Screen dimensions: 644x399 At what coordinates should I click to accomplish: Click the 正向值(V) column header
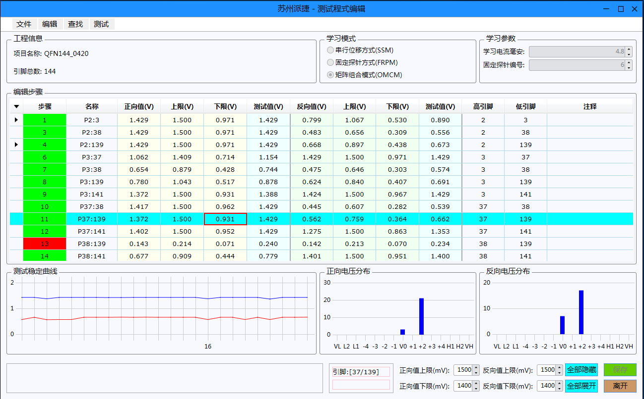point(139,106)
